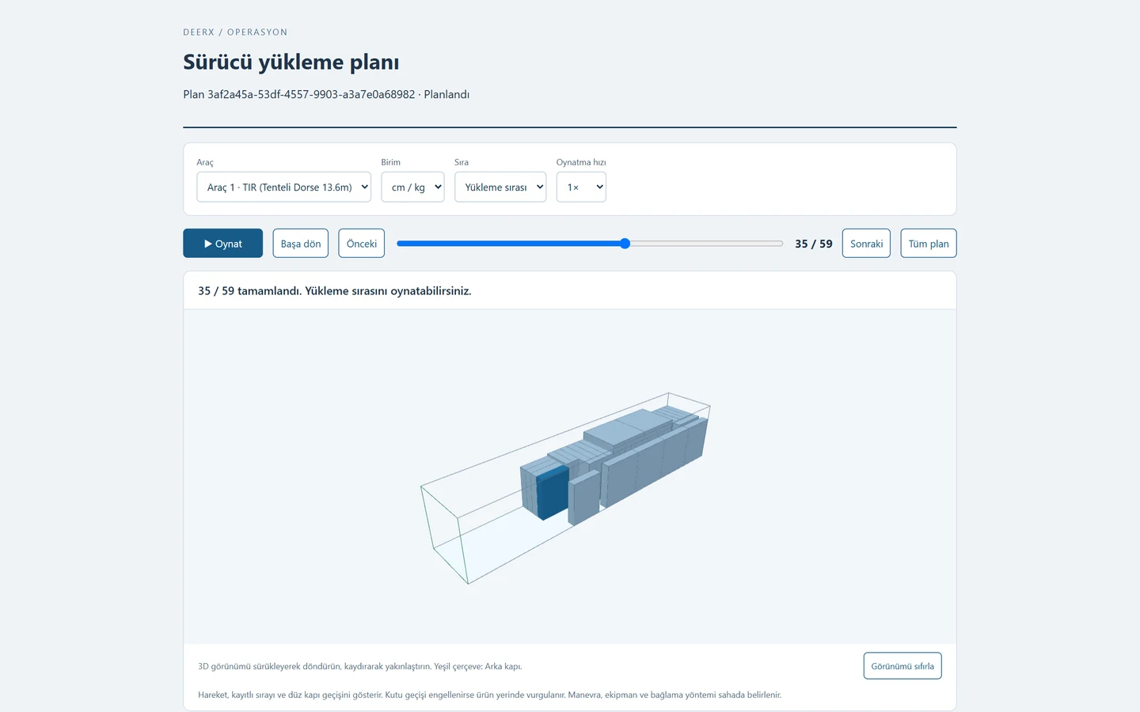Open the Oynatma hızı 1× dropdown
1140x712 pixels.
(x=581, y=187)
